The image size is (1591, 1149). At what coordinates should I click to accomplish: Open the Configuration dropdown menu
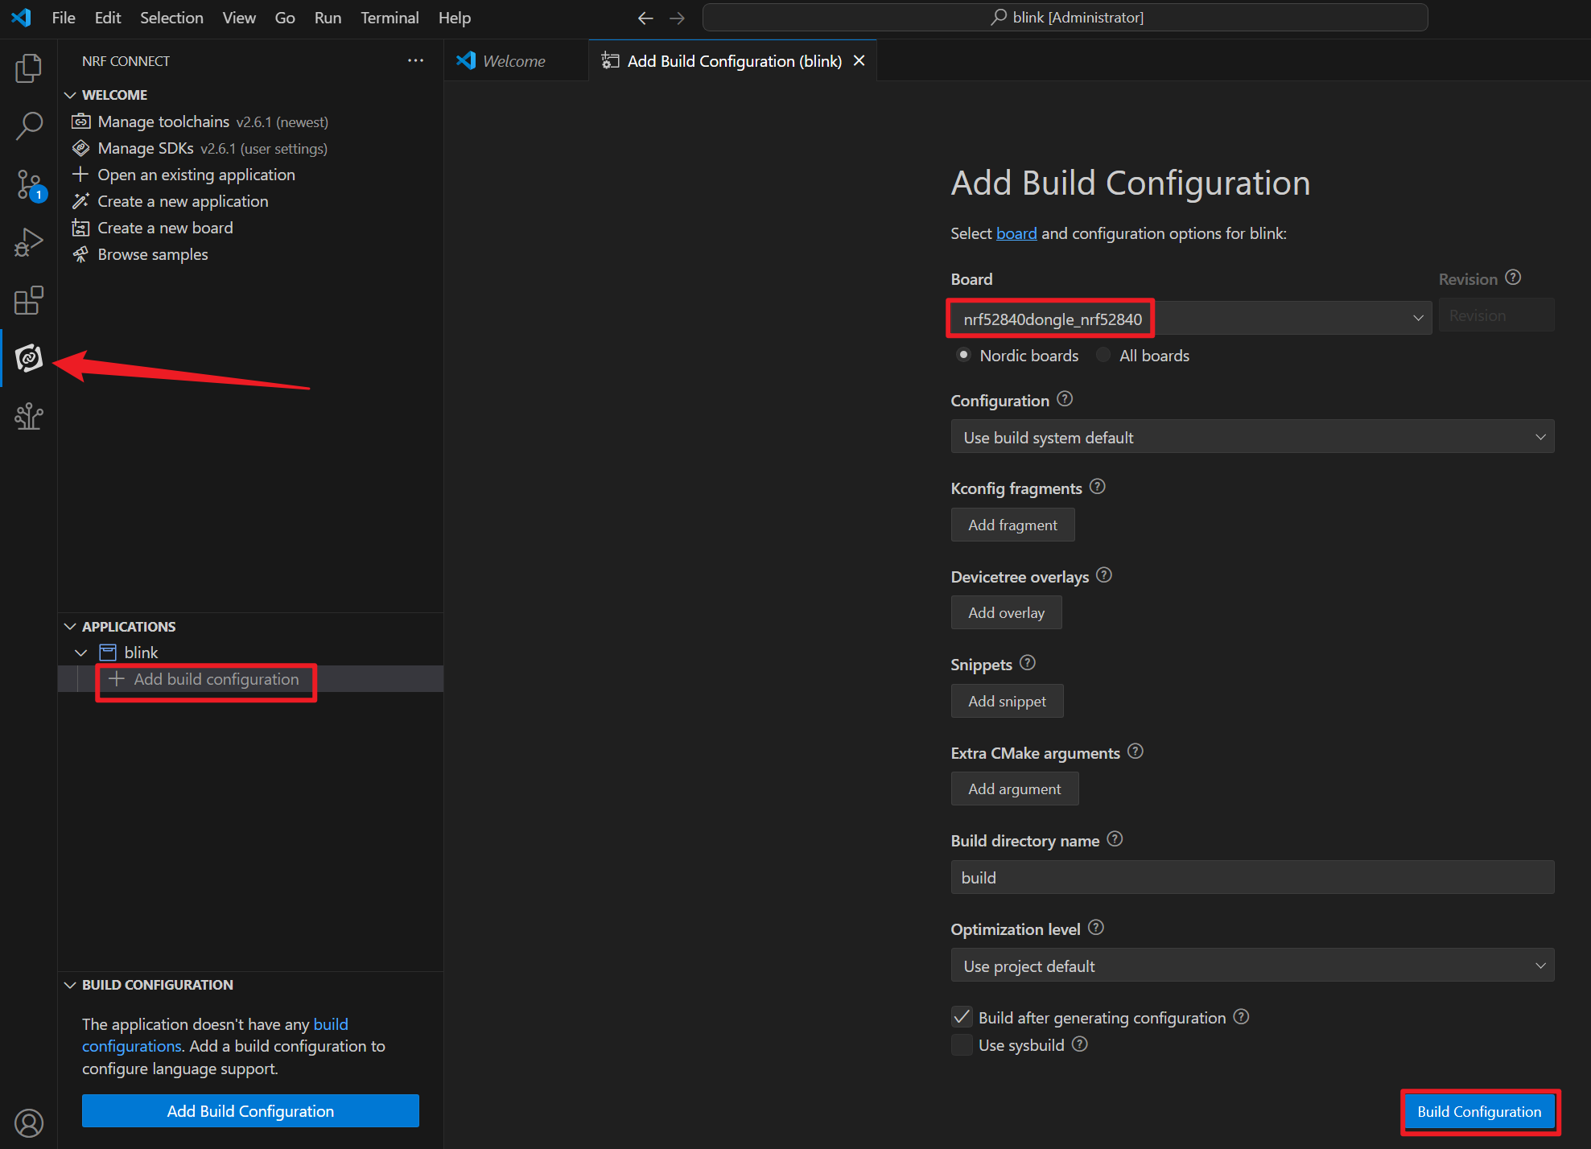tap(1251, 438)
